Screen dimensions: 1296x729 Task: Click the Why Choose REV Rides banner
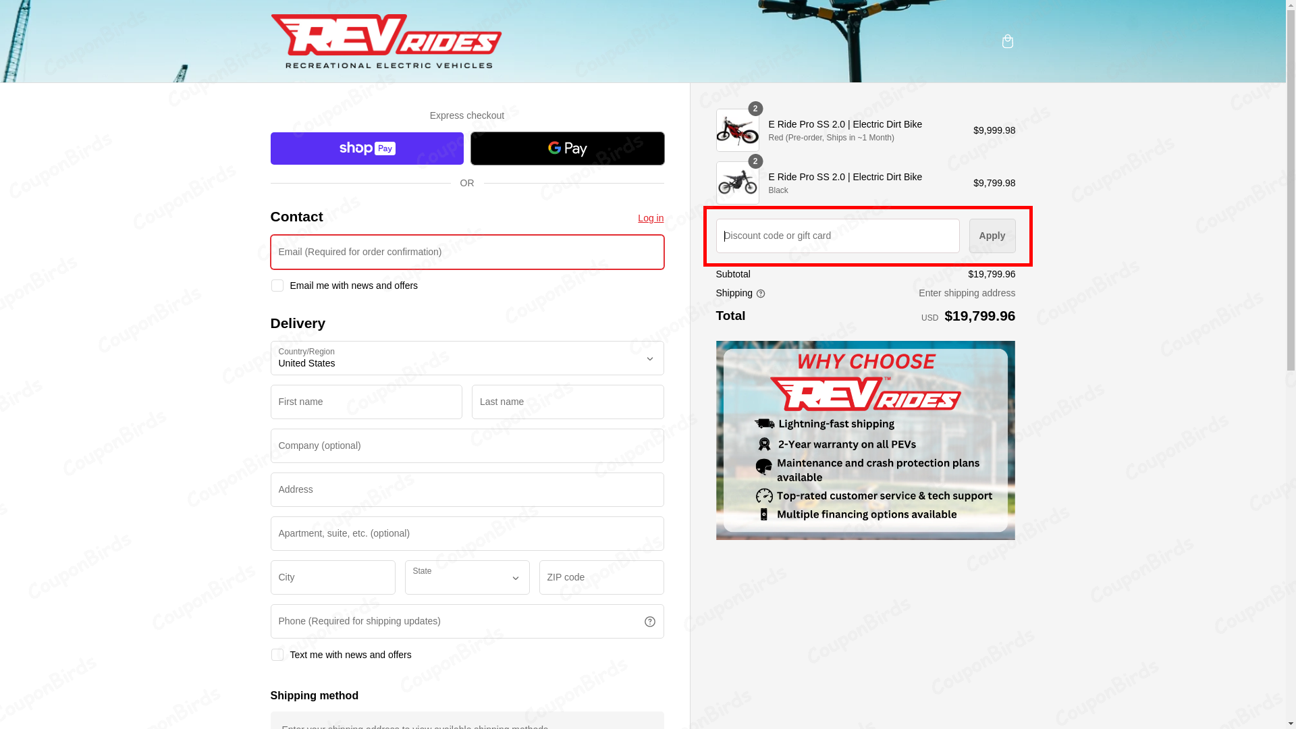coord(865,440)
